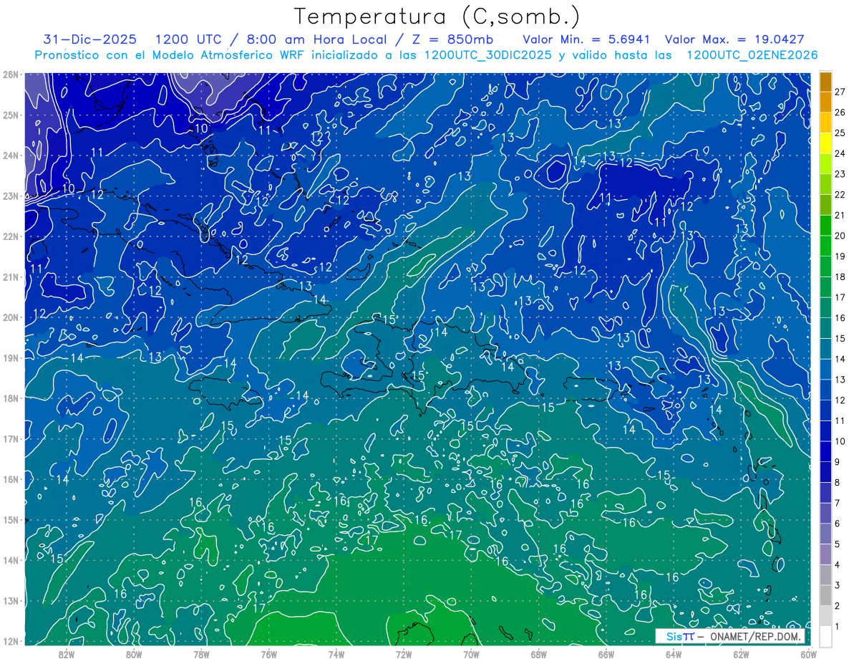Click the "70W" longitude axis label

tap(471, 653)
